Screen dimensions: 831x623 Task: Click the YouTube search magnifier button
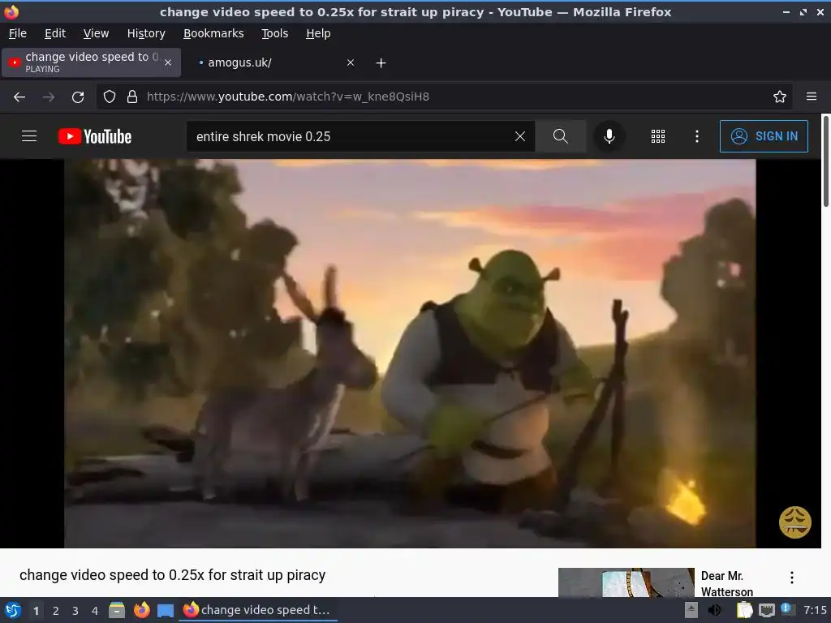(x=560, y=136)
